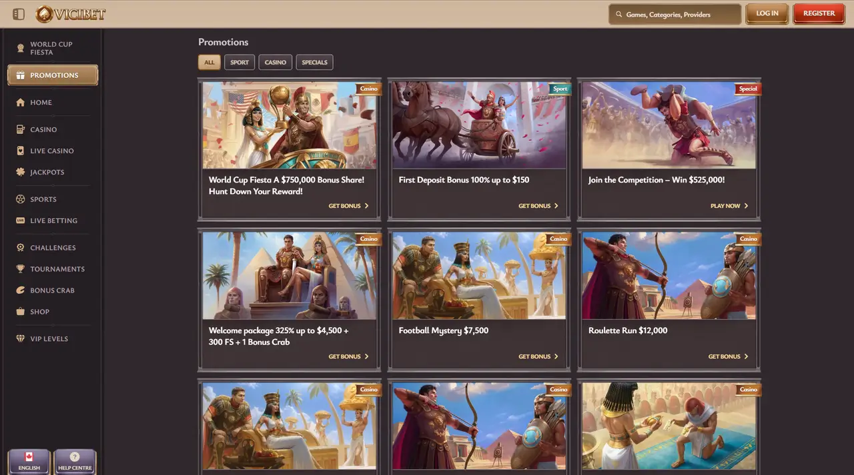The height and width of the screenshot is (475, 854).
Task: Collapse the sidebar using the panel icon
Action: coord(19,14)
